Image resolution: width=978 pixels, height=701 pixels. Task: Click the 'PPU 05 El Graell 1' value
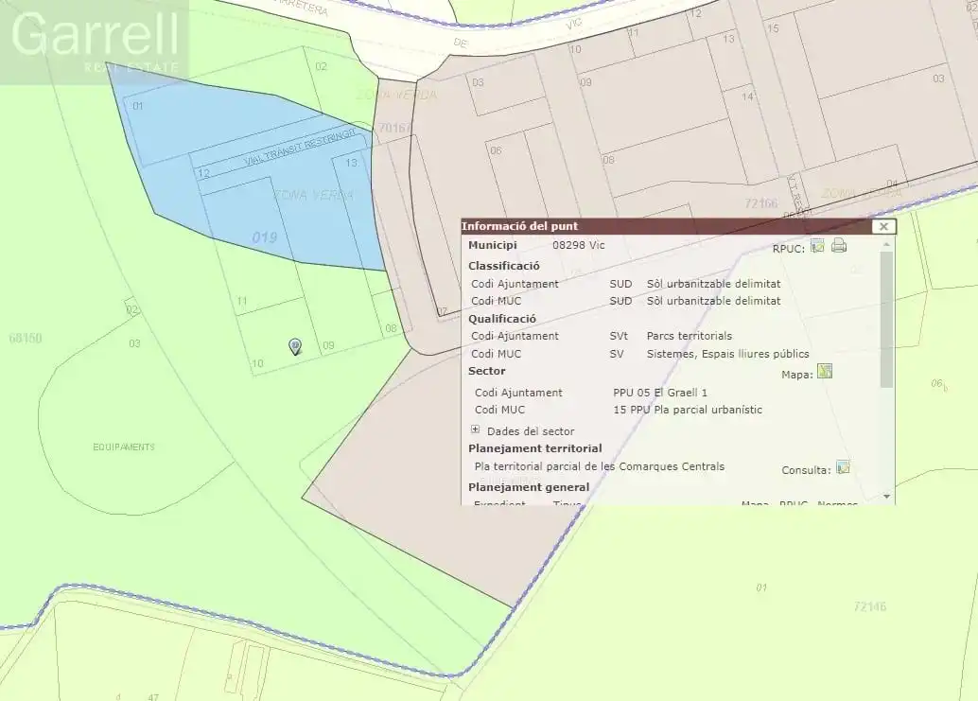[660, 393]
